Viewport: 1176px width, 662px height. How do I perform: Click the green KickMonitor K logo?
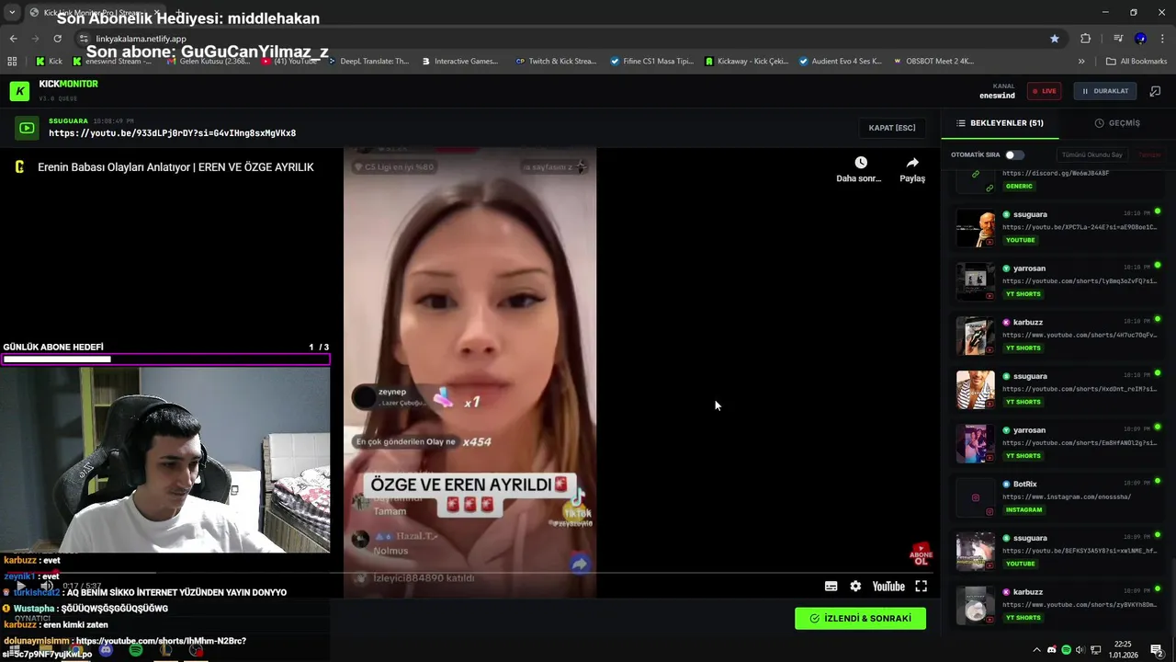click(x=19, y=91)
